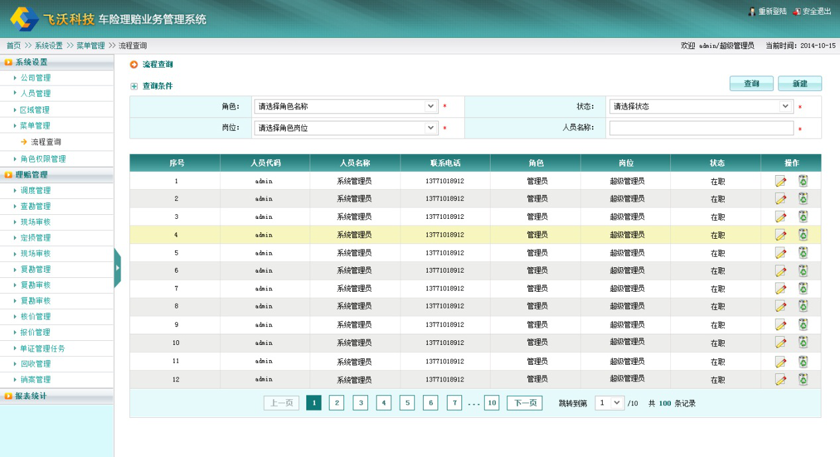
Task: Click the 安全退出 logout icon
Action: coord(797,11)
